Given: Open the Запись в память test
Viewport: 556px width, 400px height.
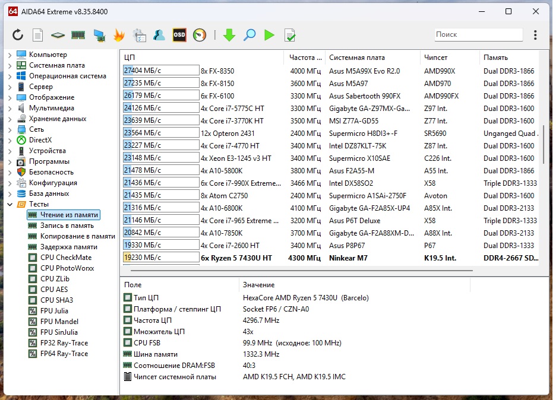Looking at the screenshot, I should point(67,226).
